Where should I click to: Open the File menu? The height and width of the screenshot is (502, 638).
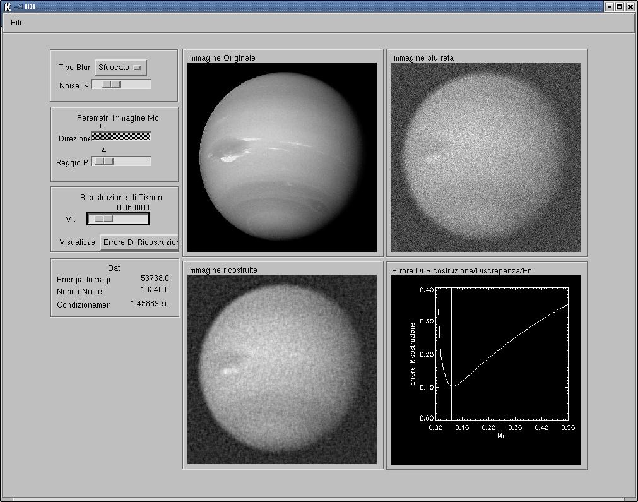point(17,23)
